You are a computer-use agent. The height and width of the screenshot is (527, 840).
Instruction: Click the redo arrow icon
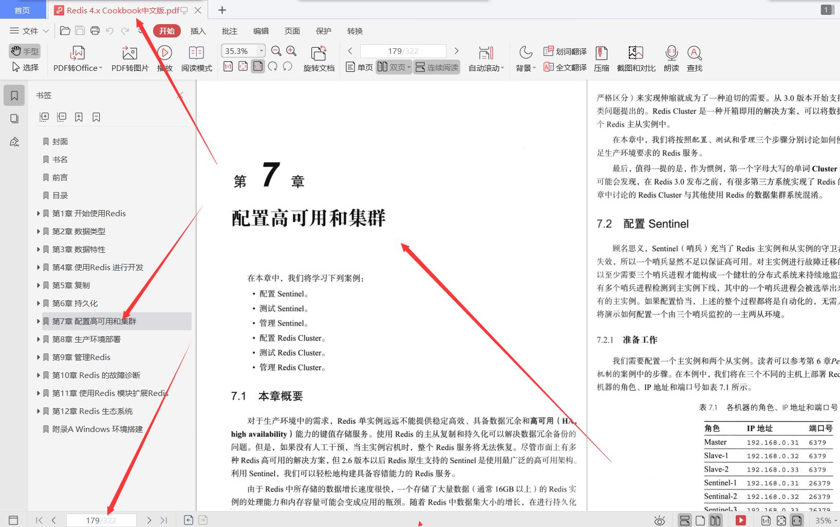125,31
